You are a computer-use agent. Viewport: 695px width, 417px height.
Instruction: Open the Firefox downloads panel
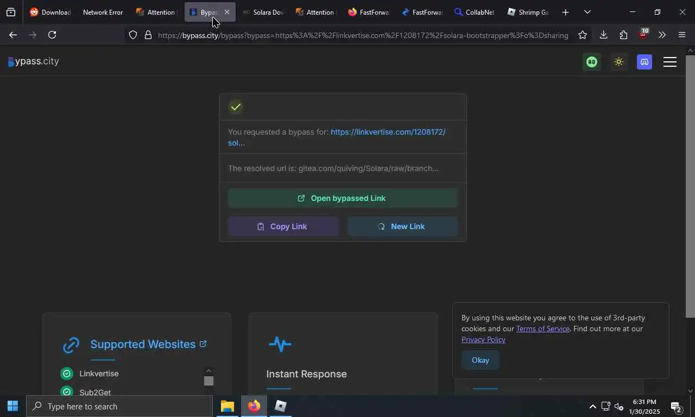click(603, 35)
